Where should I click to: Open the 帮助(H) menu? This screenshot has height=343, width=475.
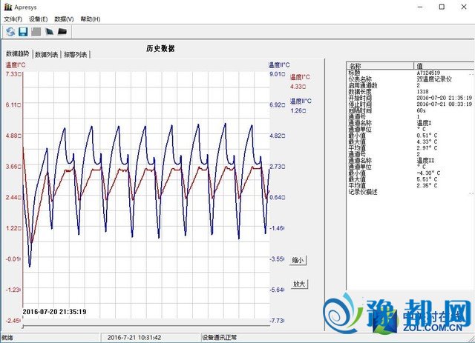click(x=90, y=19)
